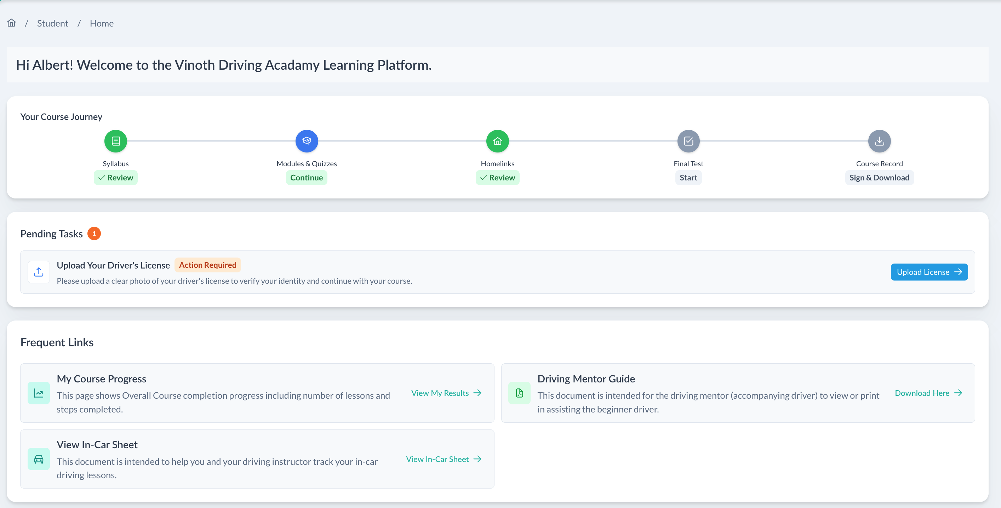Click the green Homelinks step icon
This screenshot has height=508, width=1001.
point(497,141)
